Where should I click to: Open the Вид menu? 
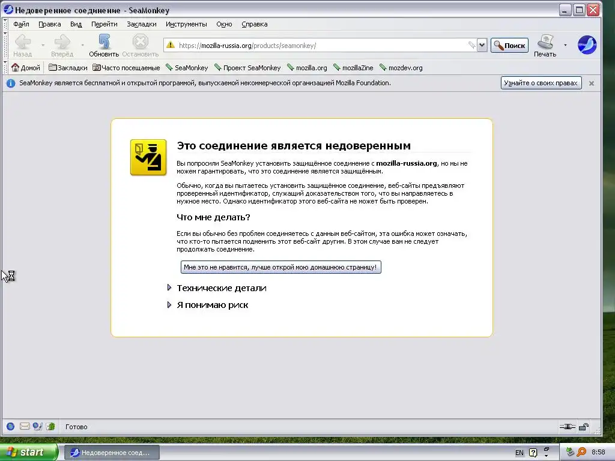(x=76, y=24)
